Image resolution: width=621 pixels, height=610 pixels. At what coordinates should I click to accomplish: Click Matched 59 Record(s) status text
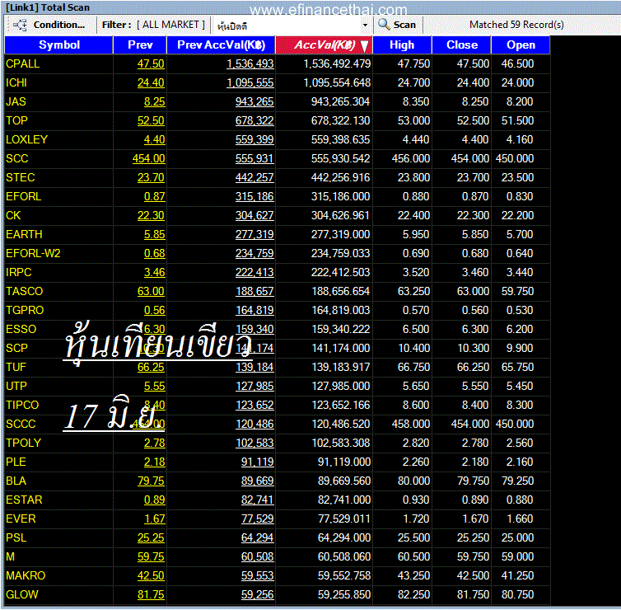pos(516,25)
